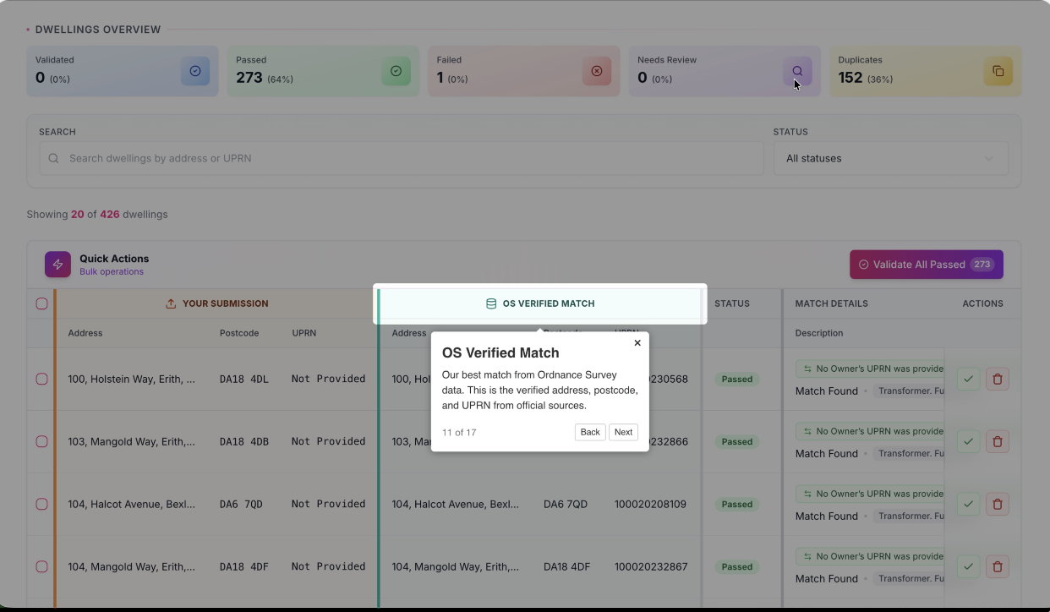Check the select-all checkbox in the table header
Screen dimensions: 1050x612
pos(41,303)
